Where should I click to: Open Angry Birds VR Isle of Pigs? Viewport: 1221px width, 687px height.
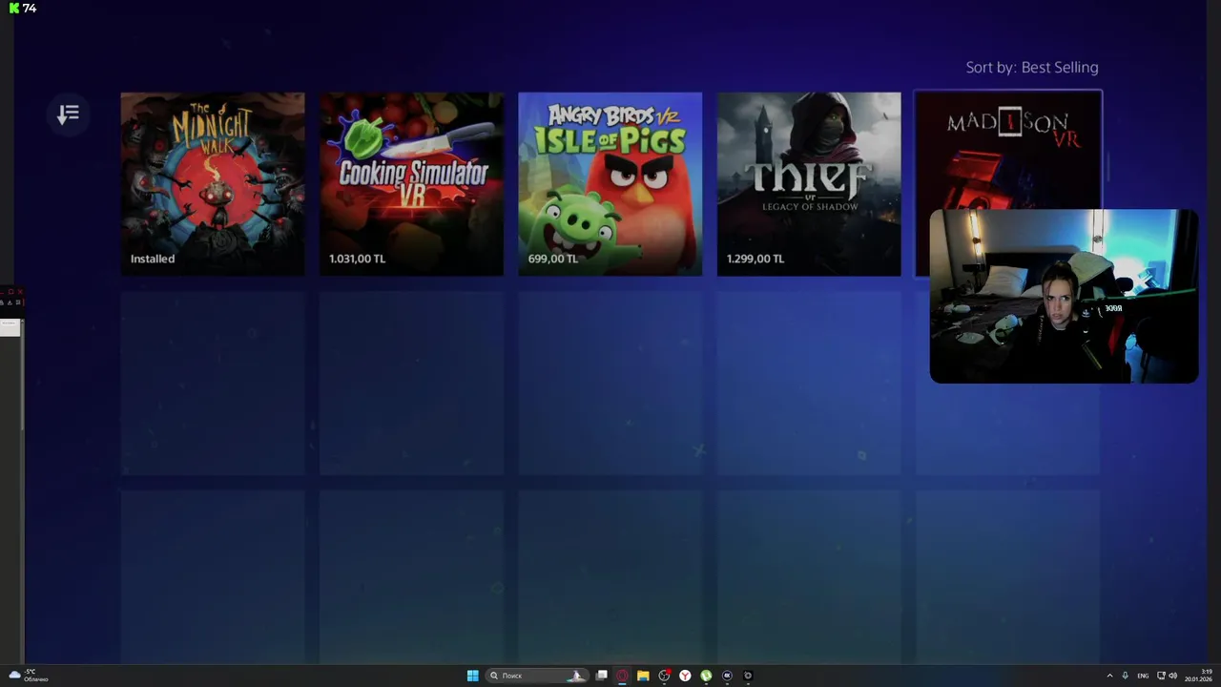coord(610,184)
